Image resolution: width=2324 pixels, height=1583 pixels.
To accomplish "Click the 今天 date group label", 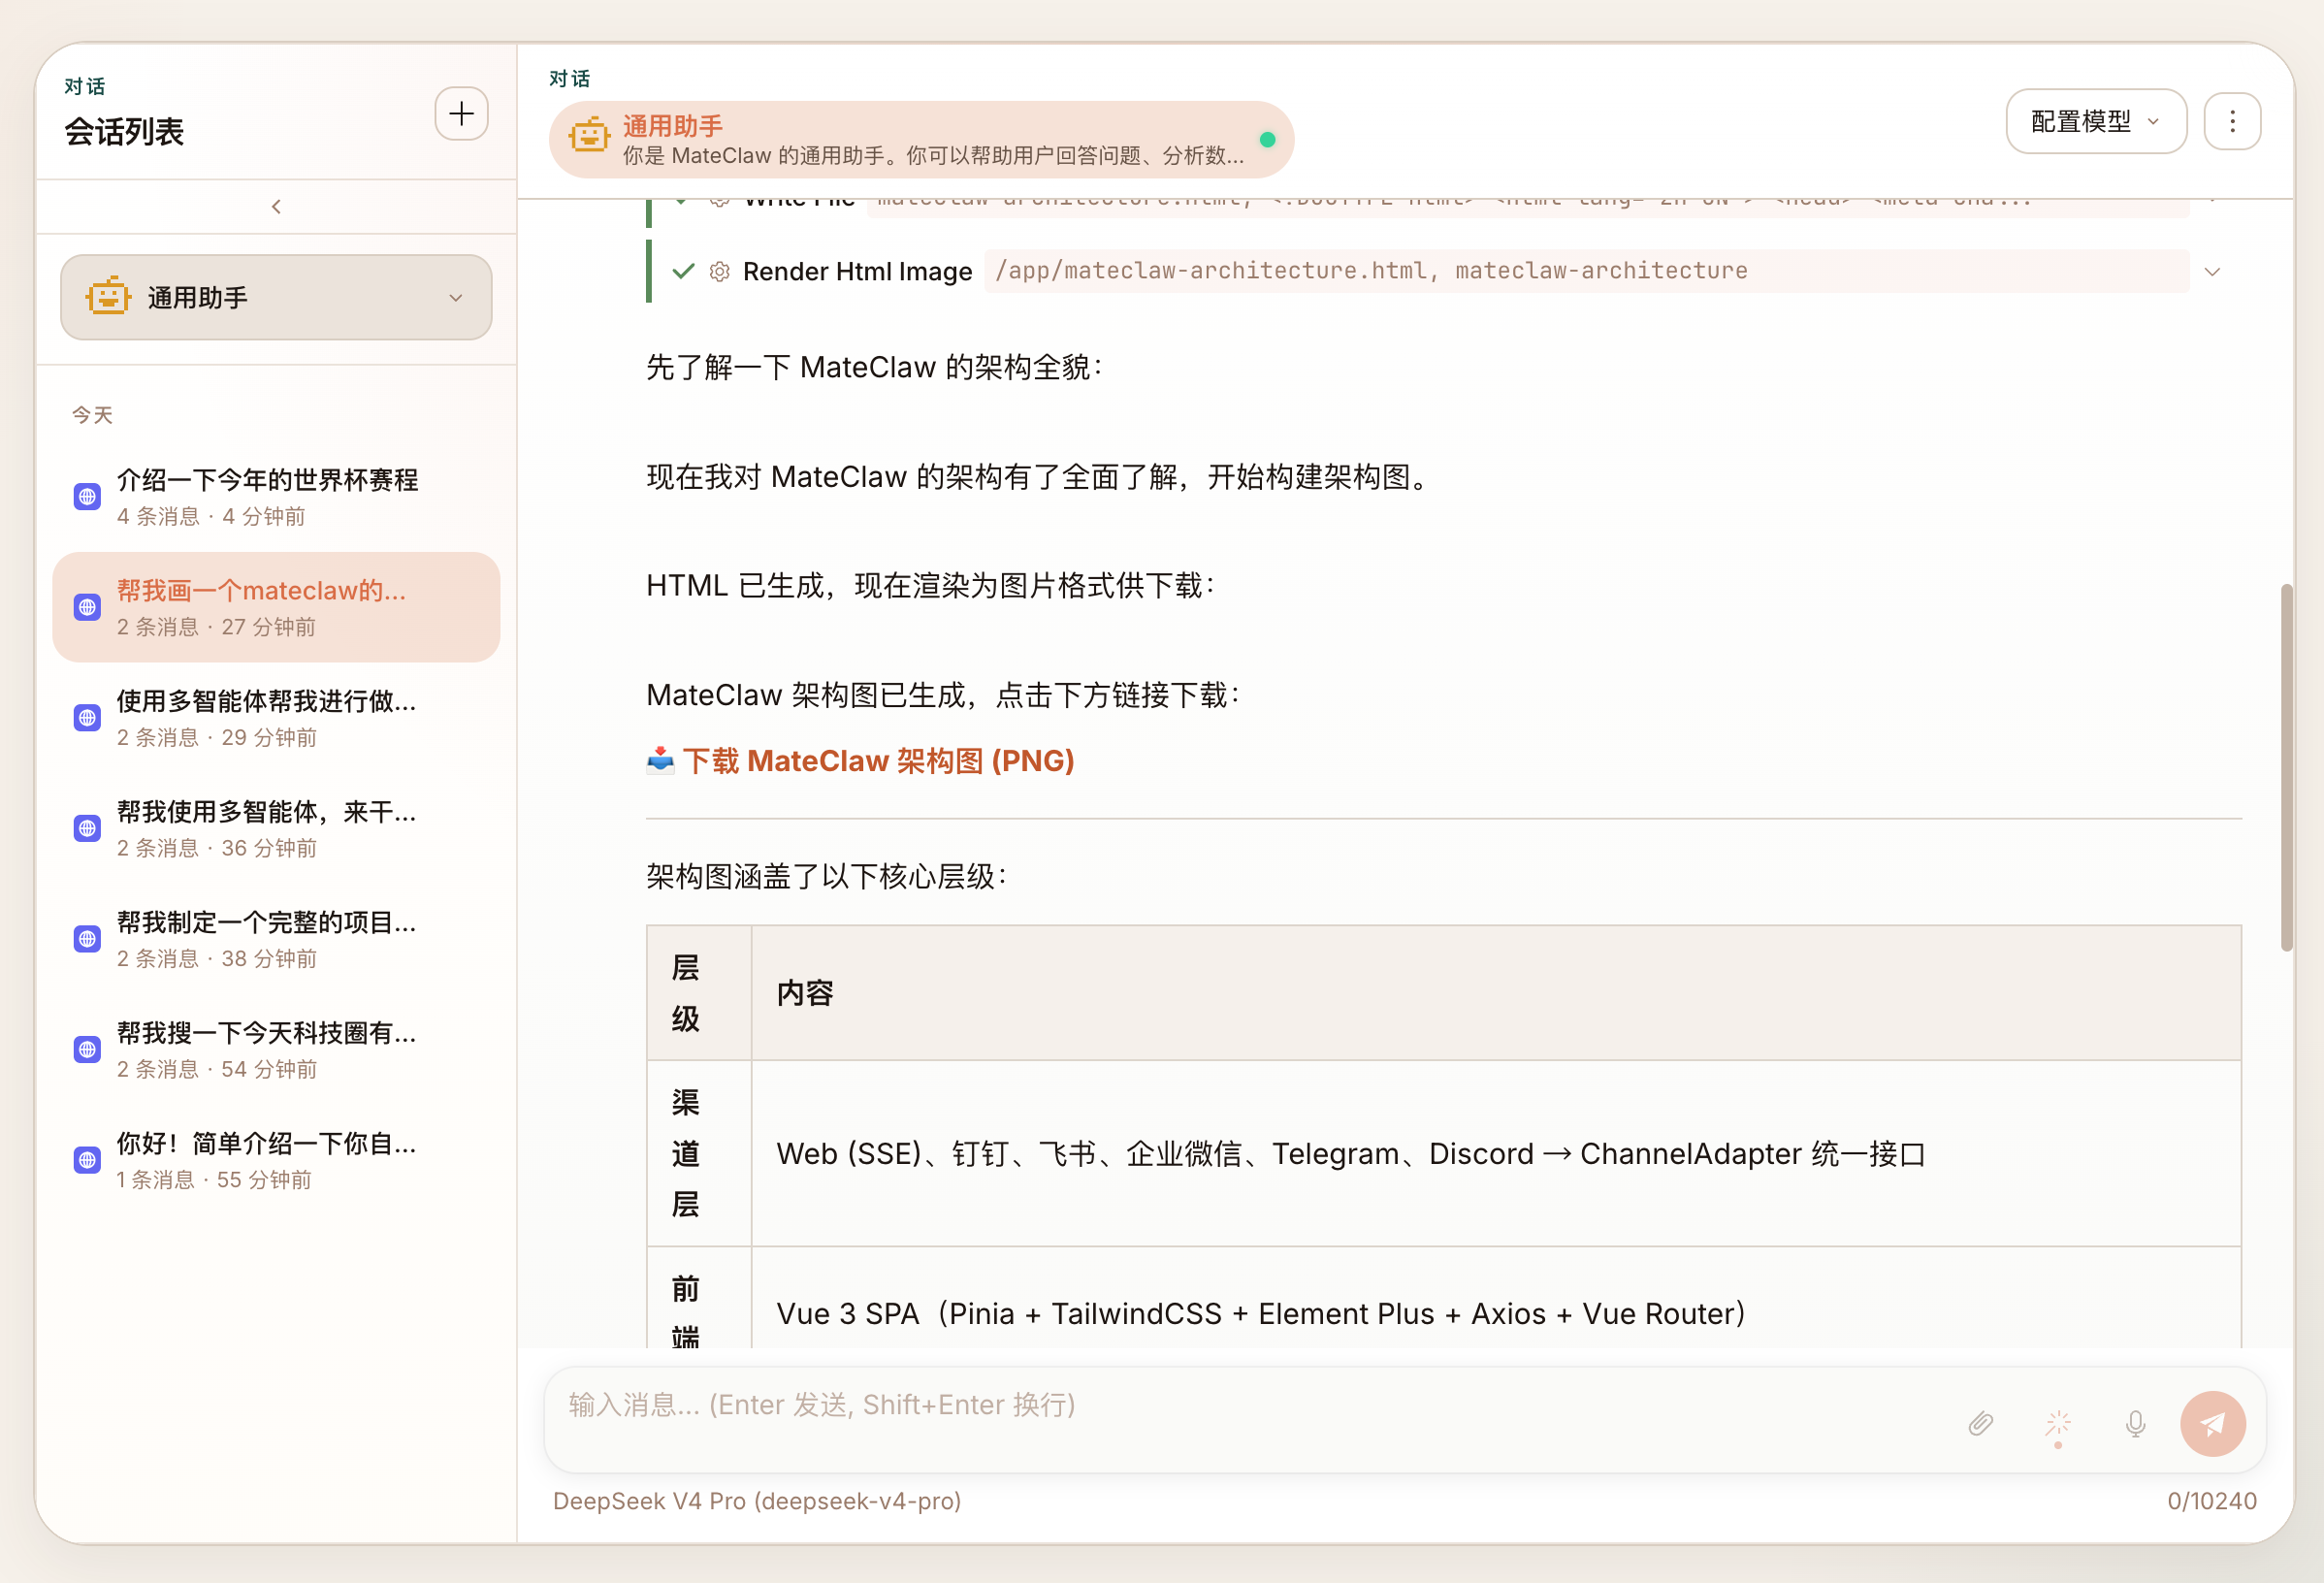I will (x=92, y=415).
